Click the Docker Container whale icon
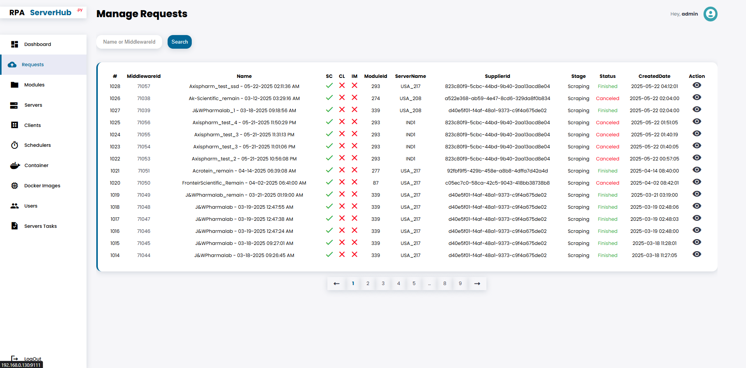Viewport: 746px width, 368px height. 15,166
